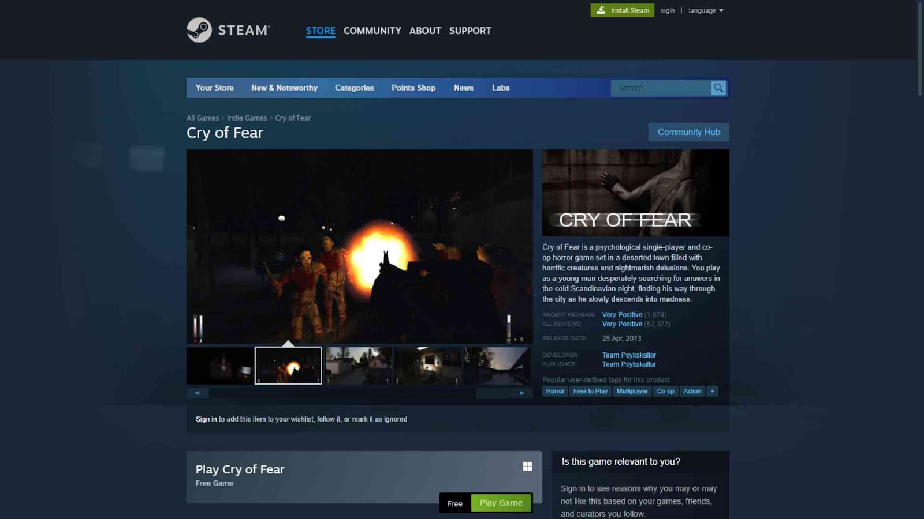The width and height of the screenshot is (924, 519).
Task: Click the main gameplay screenshot
Action: [x=360, y=247]
